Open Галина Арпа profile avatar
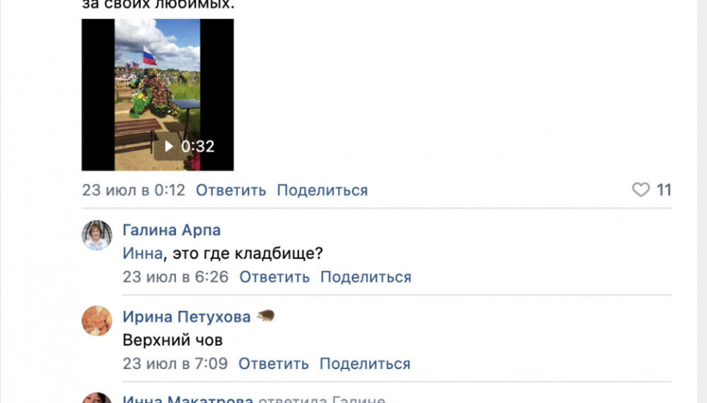 click(x=96, y=235)
